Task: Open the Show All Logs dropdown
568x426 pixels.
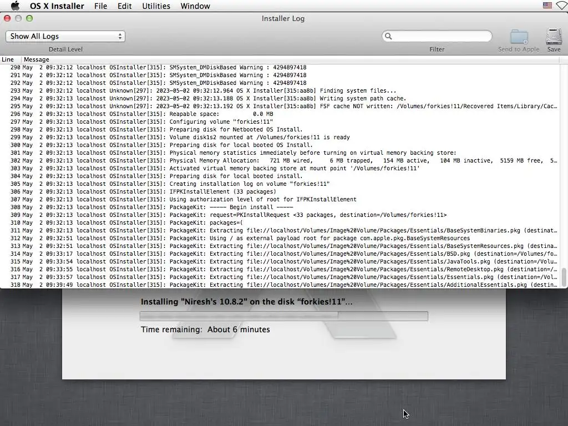Action: pyautogui.click(x=65, y=36)
